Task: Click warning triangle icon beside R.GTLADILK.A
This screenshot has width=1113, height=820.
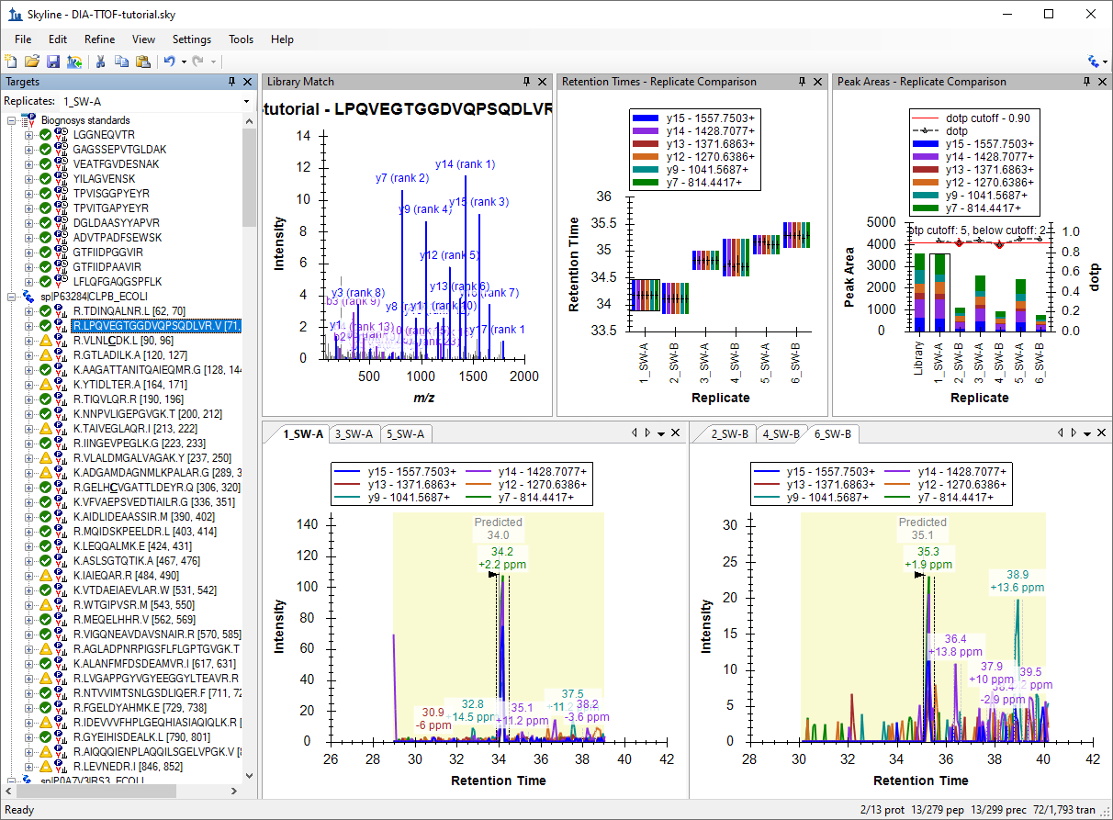Action: pos(45,355)
